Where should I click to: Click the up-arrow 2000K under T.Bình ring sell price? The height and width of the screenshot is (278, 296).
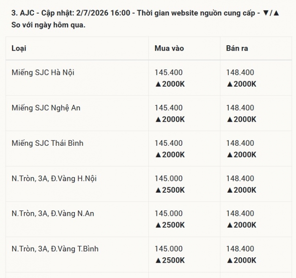click(x=241, y=260)
